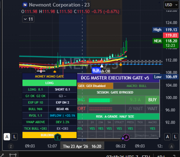The image size is (180, 157).
Task: Open the USD currency dropdown
Action: (x=171, y=5)
